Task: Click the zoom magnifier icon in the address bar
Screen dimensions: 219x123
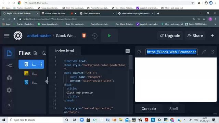Action: click(198, 19)
